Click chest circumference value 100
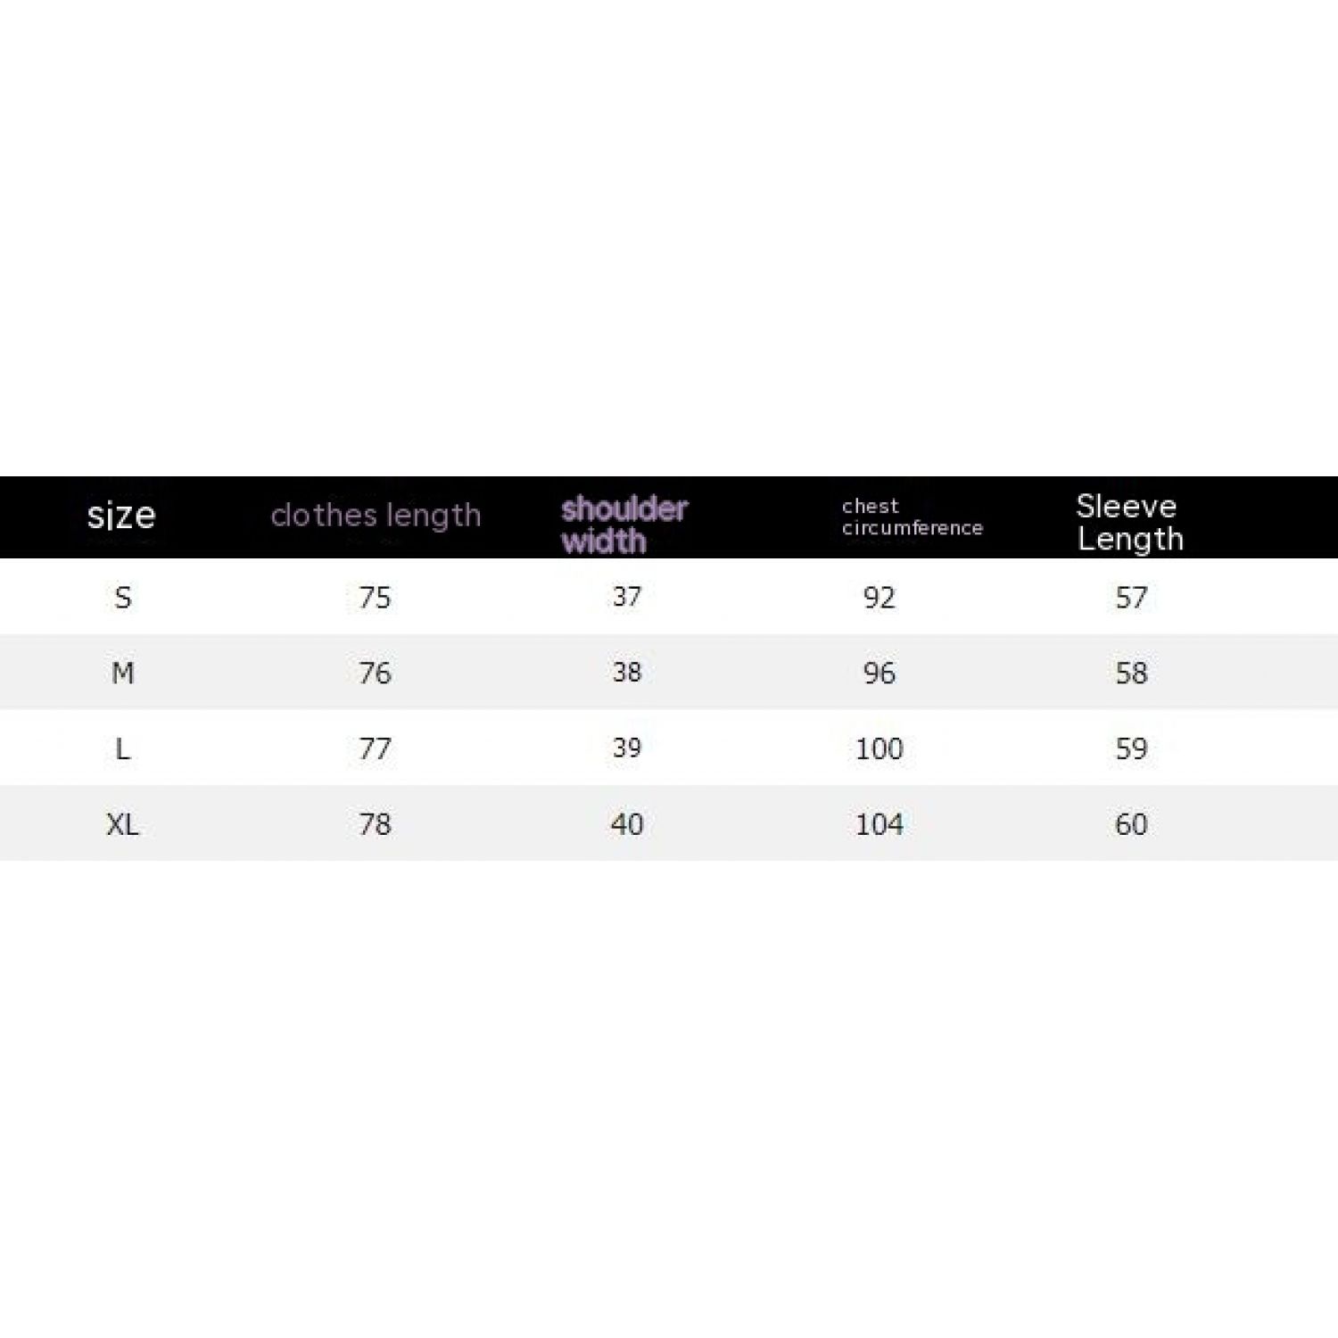 (x=879, y=748)
